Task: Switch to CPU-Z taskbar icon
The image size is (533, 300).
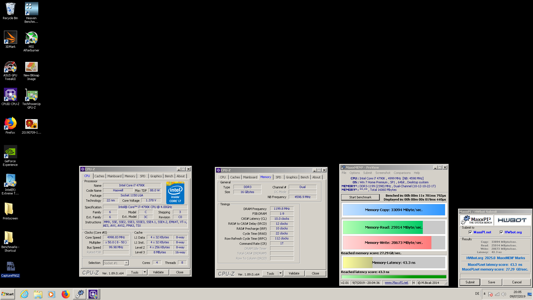Action: click(x=93, y=294)
